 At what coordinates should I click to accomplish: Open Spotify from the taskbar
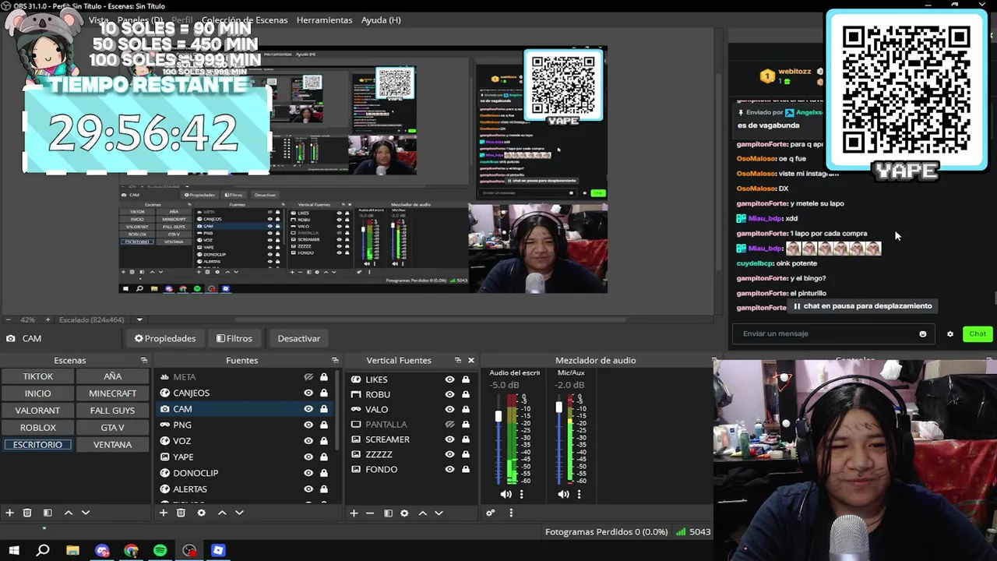(x=160, y=550)
